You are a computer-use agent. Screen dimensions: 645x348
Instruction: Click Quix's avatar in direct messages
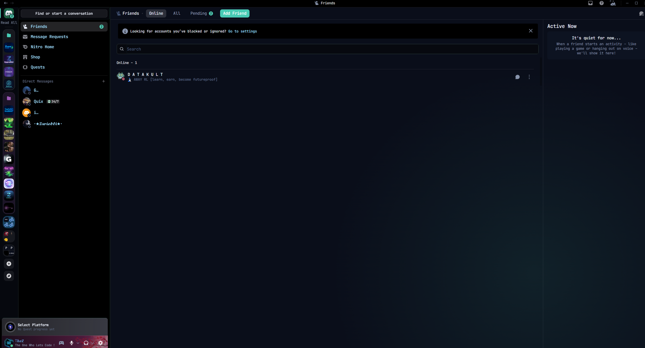(x=27, y=102)
